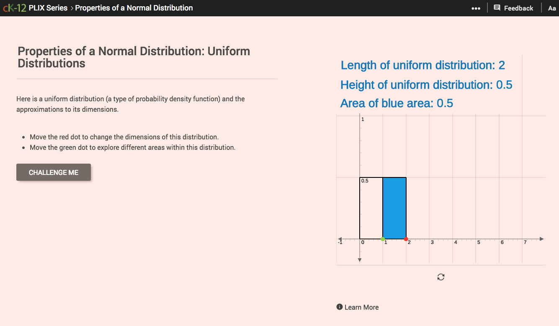Click the Properties of a Normal Distribution breadcrumb
This screenshot has width=559, height=326.
pyautogui.click(x=134, y=8)
